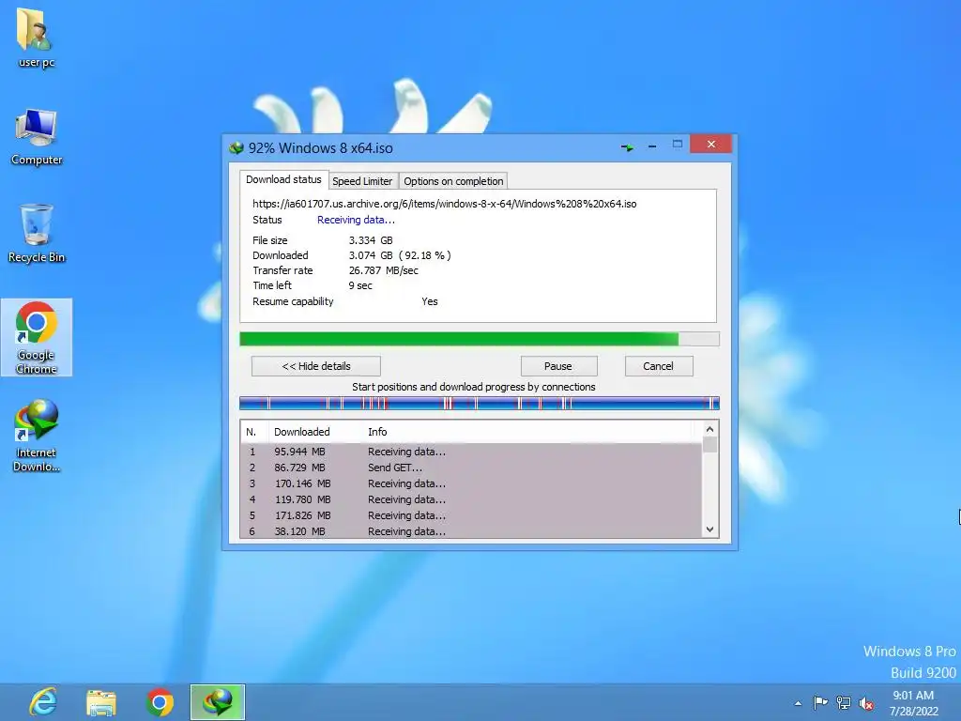Image resolution: width=961 pixels, height=721 pixels.
Task: Click the Hide details button
Action: click(316, 366)
